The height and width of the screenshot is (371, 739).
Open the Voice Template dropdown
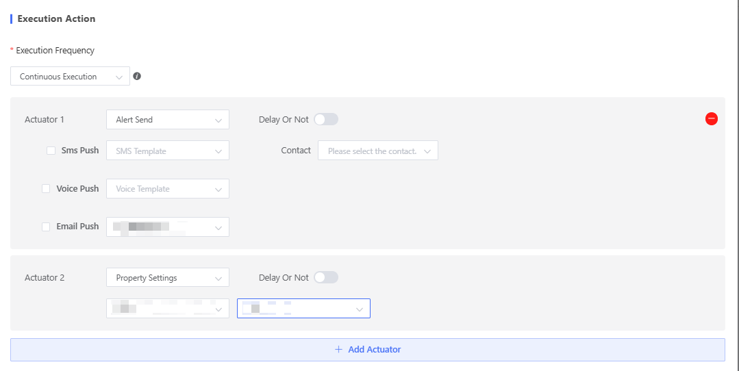click(167, 189)
